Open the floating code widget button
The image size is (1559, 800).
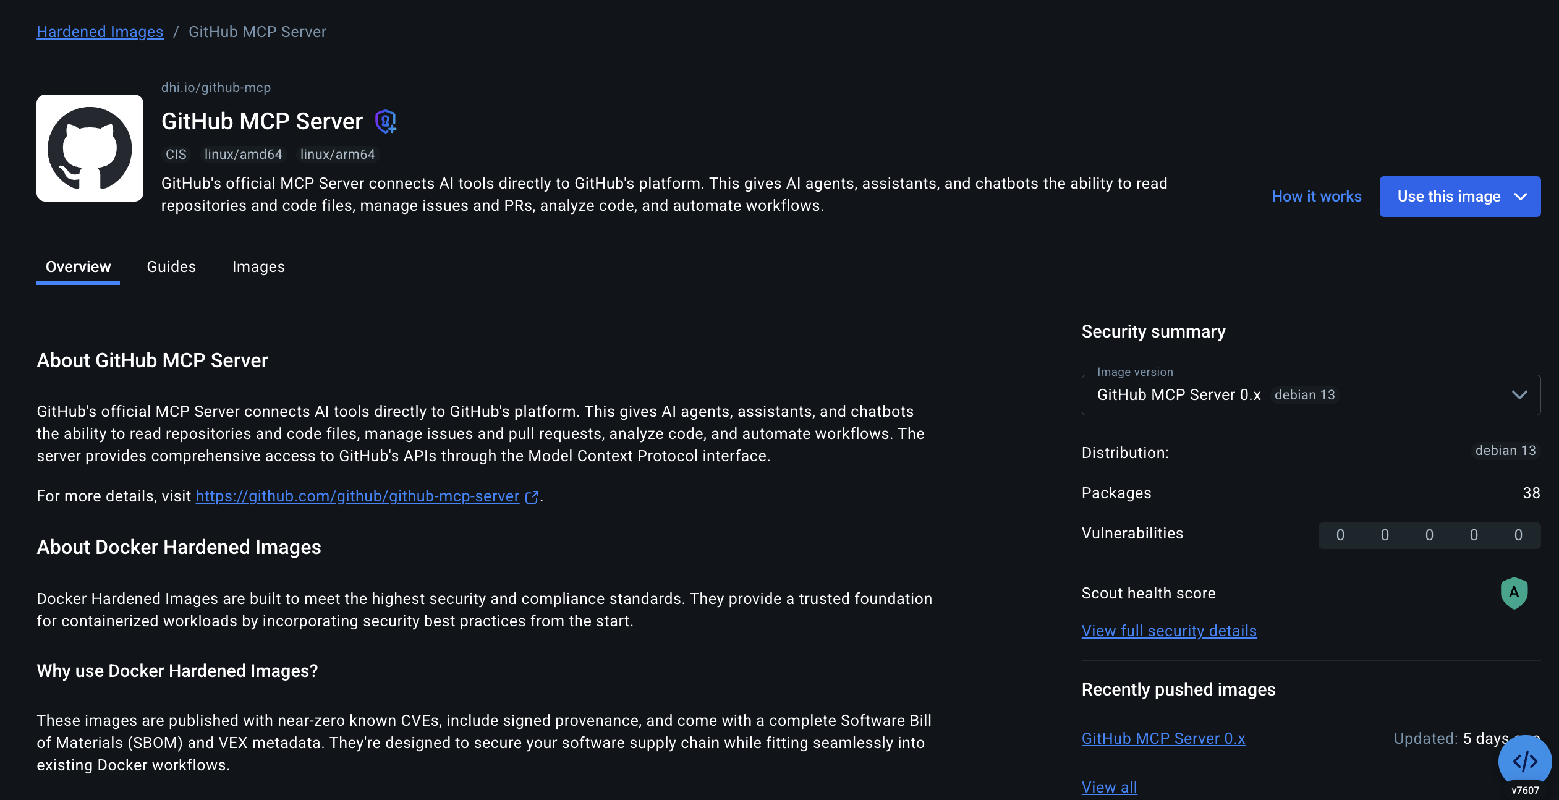tap(1524, 761)
